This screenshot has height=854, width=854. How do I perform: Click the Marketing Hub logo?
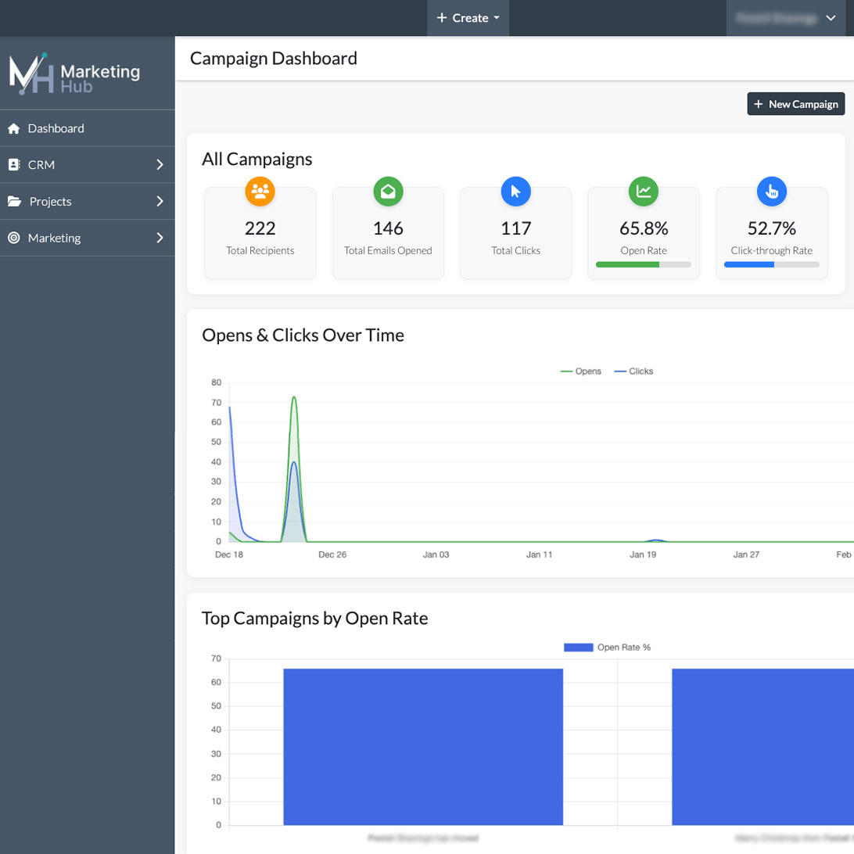(74, 74)
